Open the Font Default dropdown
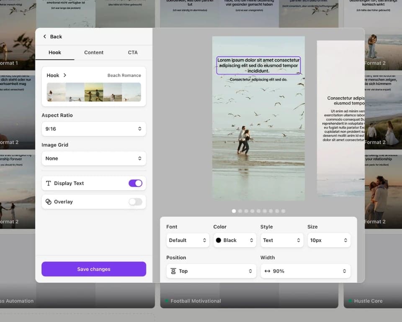Image resolution: width=402 pixels, height=322 pixels. click(188, 240)
